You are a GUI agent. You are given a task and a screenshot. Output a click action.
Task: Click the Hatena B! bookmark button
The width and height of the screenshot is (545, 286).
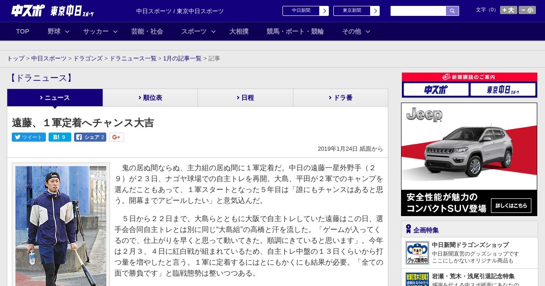point(60,137)
